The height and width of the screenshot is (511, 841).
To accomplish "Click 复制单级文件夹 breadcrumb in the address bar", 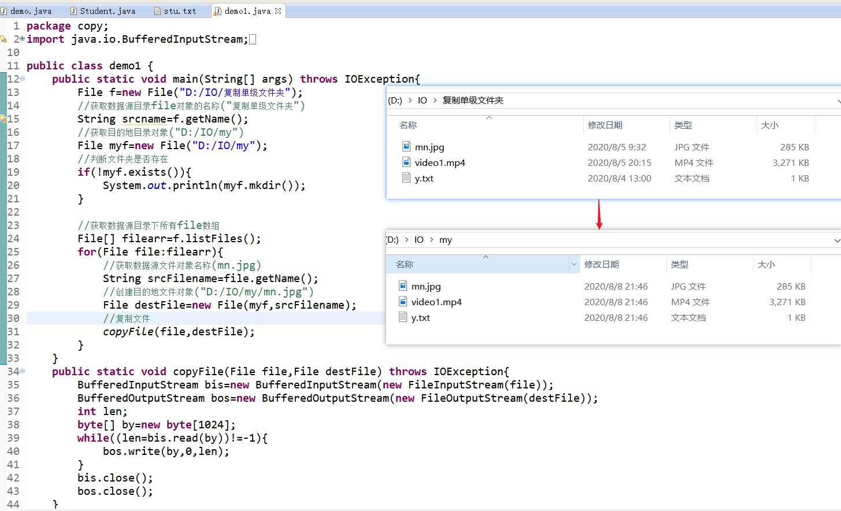I will tap(473, 100).
